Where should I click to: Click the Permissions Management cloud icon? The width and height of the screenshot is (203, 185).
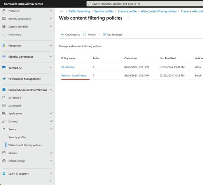[4, 79]
